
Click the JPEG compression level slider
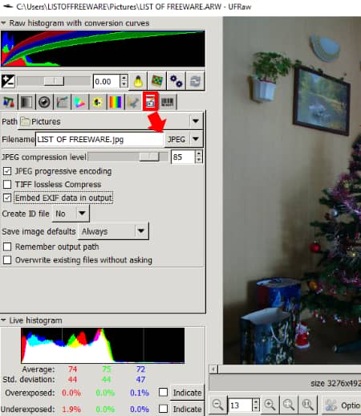coord(128,157)
